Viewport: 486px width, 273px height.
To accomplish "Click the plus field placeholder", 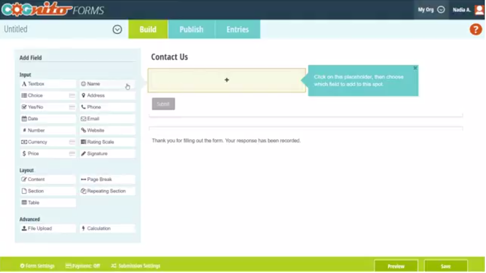I will click(227, 80).
